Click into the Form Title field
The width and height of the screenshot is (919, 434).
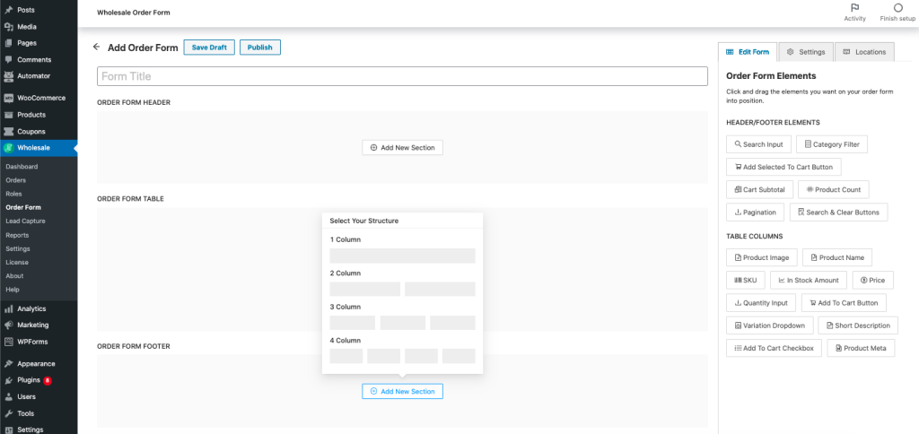click(x=402, y=77)
